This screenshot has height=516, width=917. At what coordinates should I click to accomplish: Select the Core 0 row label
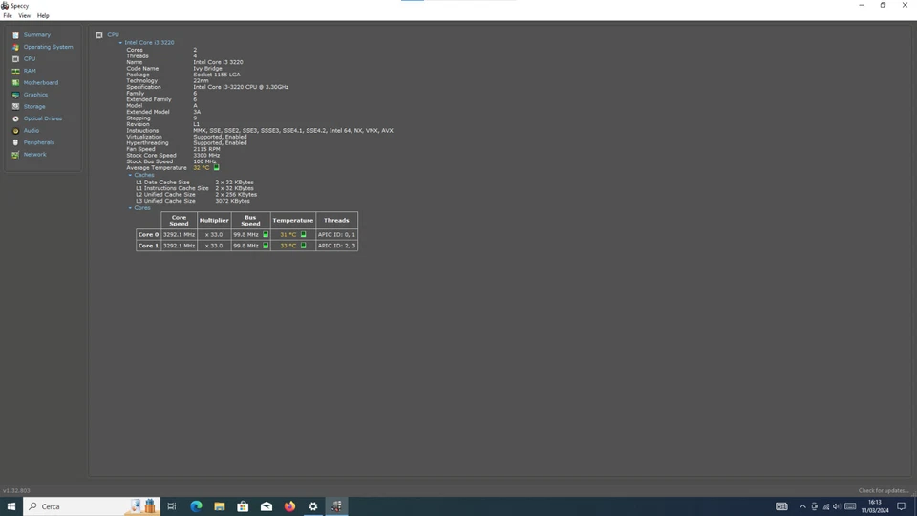click(x=148, y=235)
